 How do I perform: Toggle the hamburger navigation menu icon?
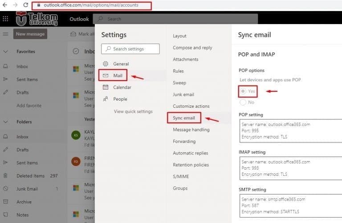[x=5, y=34]
